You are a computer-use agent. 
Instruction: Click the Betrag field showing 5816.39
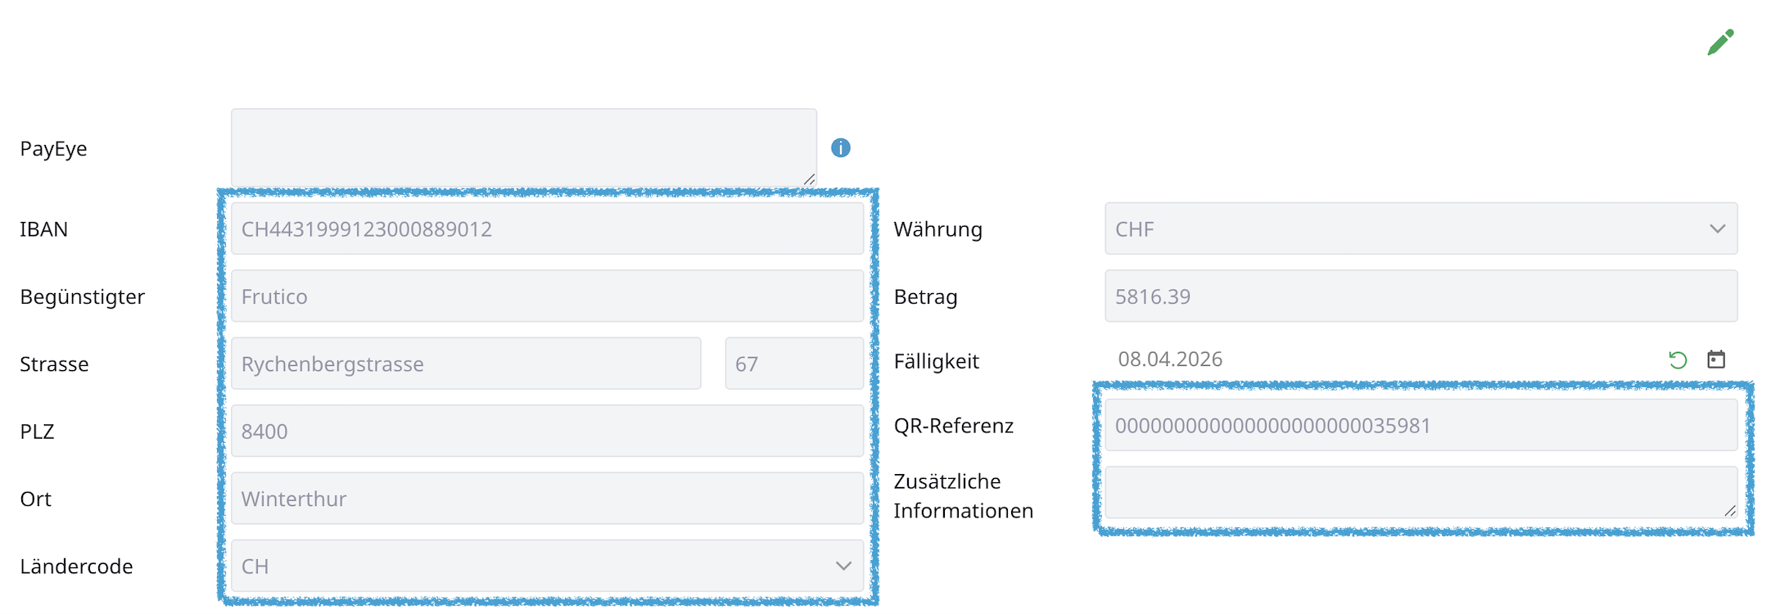point(1420,296)
